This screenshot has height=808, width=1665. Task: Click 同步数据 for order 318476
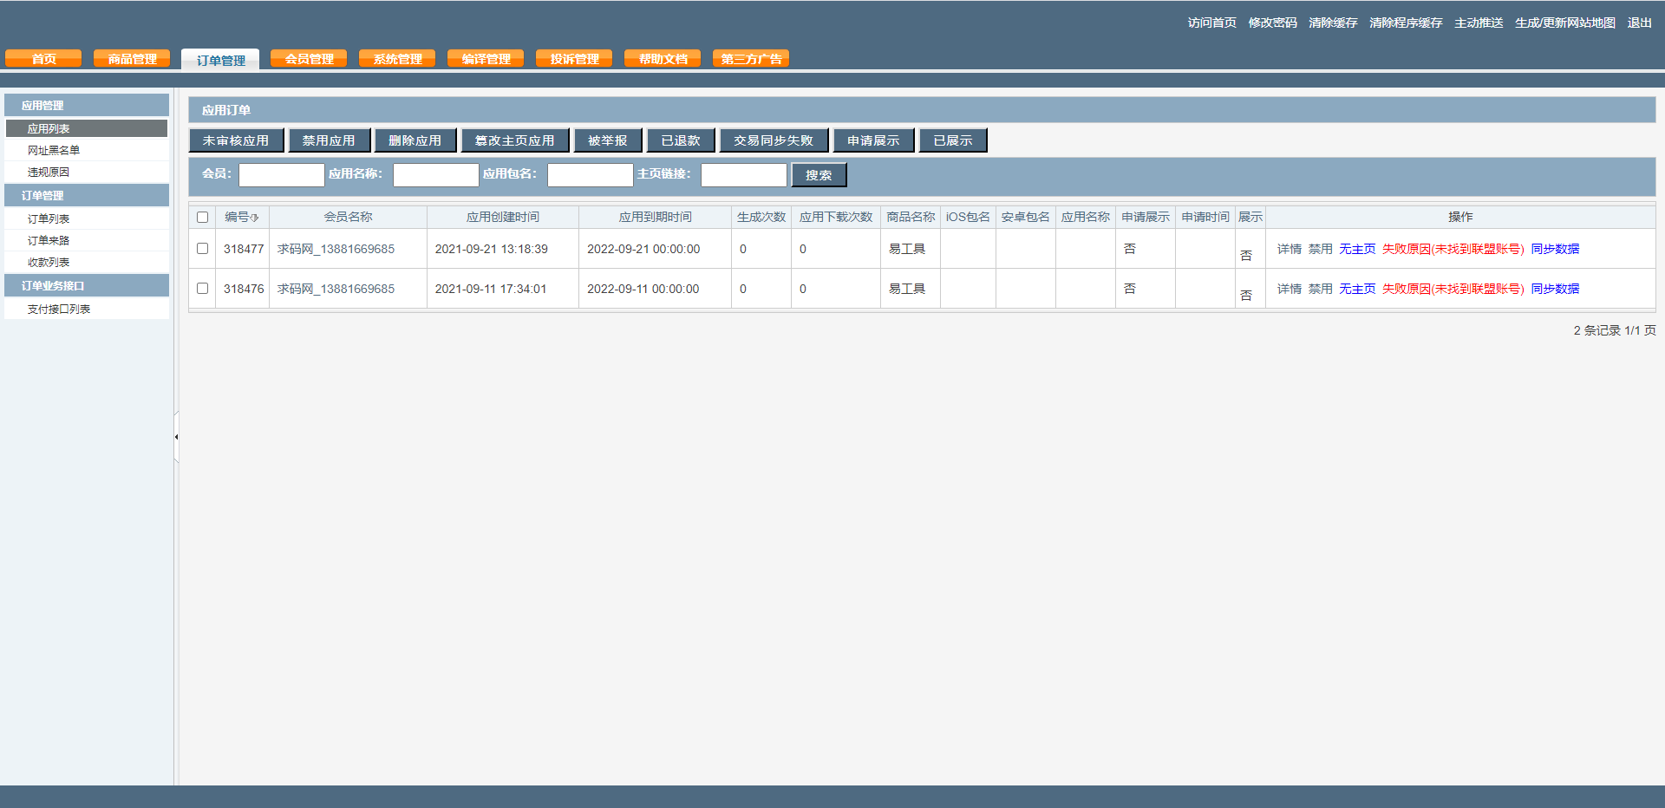(x=1555, y=289)
